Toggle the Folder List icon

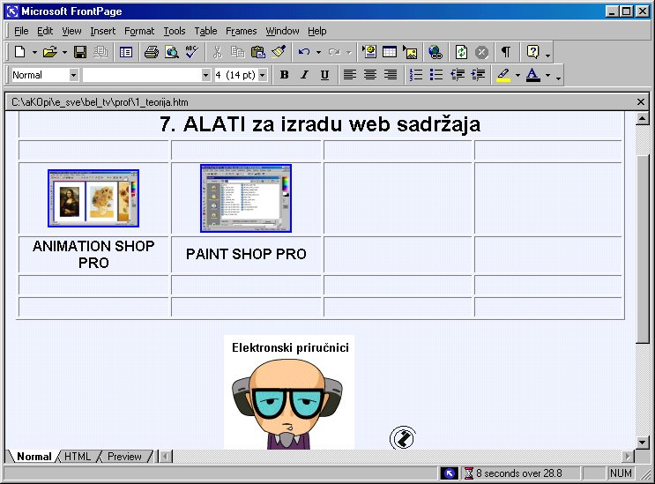126,52
